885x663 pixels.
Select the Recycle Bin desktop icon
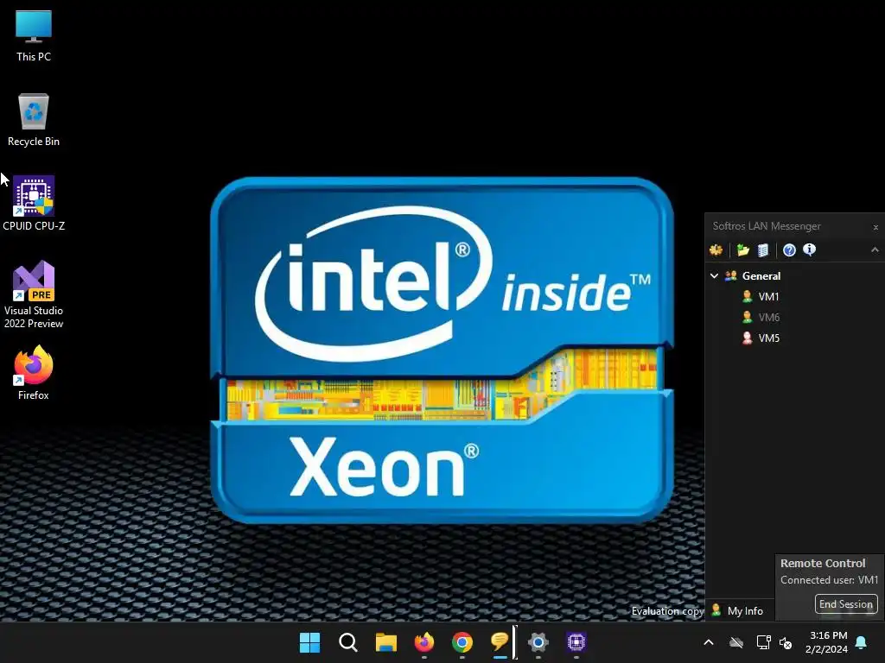pos(34,120)
